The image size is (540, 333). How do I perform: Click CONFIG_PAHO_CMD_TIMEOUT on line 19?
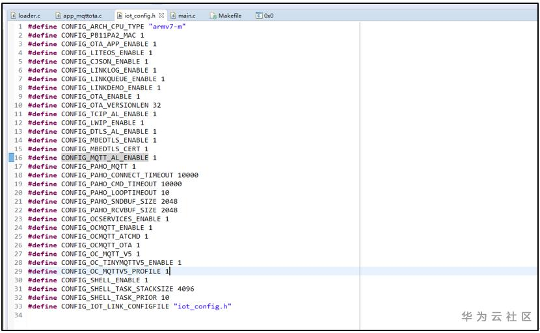109,184
